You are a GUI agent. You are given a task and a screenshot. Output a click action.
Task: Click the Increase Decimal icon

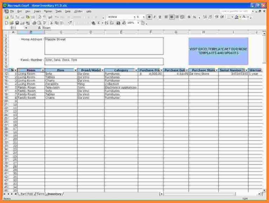tap(205, 17)
